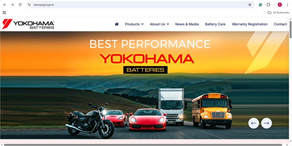View site information icon in address bar

tap(29, 5)
